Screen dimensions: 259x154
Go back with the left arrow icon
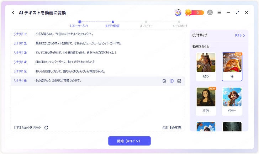pyautogui.click(x=13, y=12)
